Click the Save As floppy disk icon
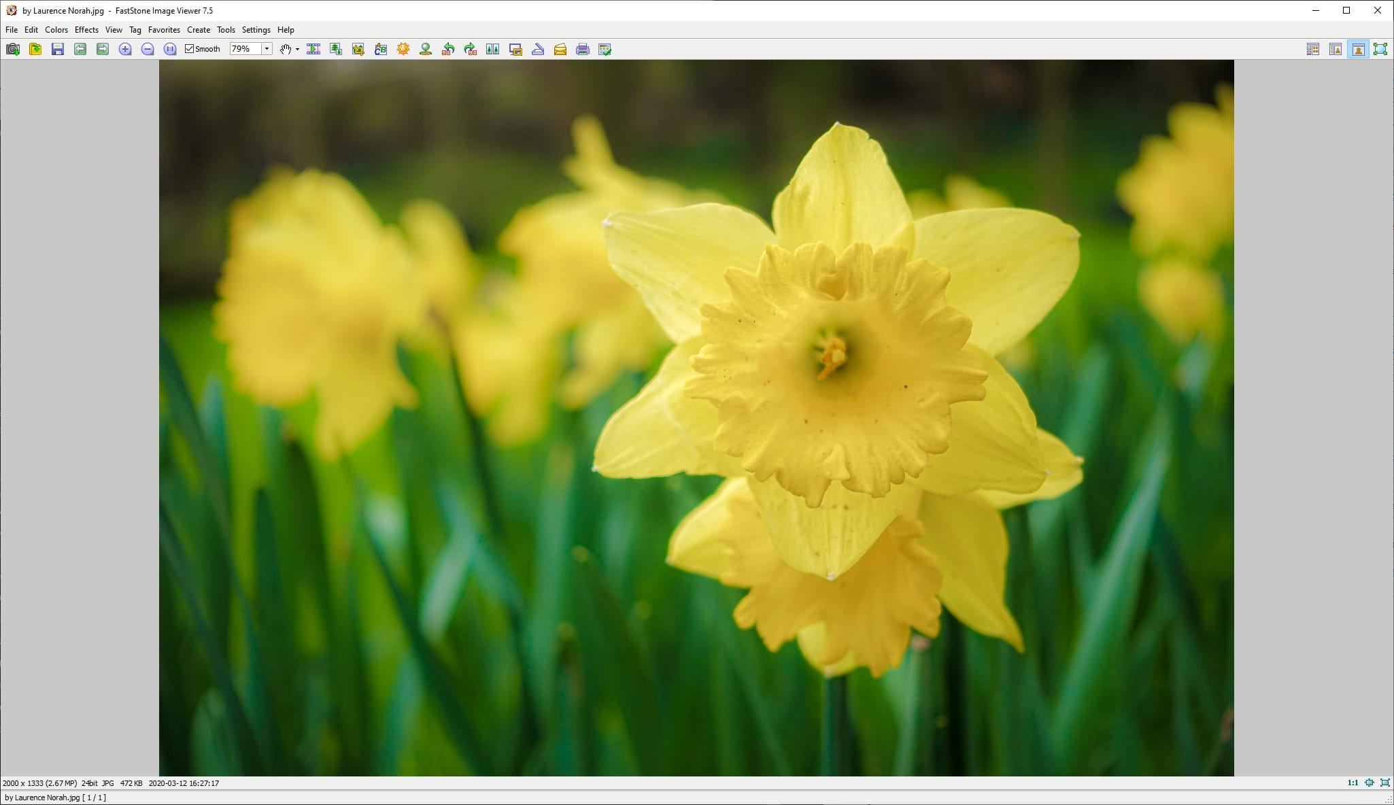Image resolution: width=1394 pixels, height=805 pixels. pyautogui.click(x=58, y=49)
